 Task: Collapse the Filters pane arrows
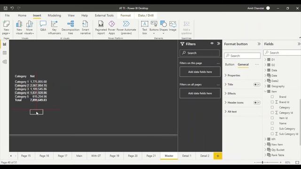[218, 44]
